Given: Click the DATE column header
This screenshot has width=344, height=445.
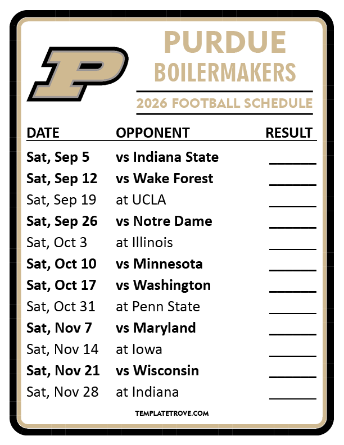Looking at the screenshot, I should [43, 133].
